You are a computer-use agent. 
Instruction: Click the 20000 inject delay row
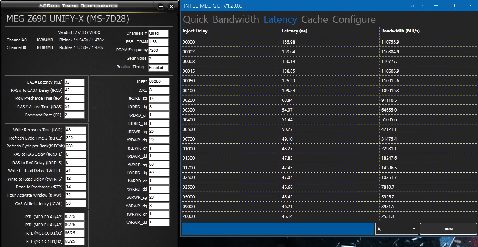(x=329, y=216)
